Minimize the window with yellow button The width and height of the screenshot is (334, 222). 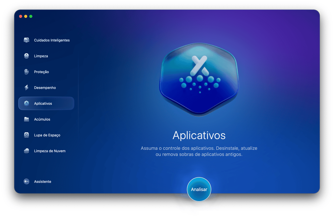pos(26,17)
